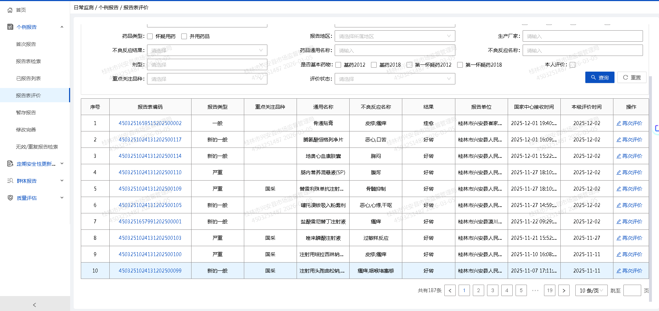659x311 pixels.
Task: Open the 10 条/页 page size dropdown
Action: 591,290
